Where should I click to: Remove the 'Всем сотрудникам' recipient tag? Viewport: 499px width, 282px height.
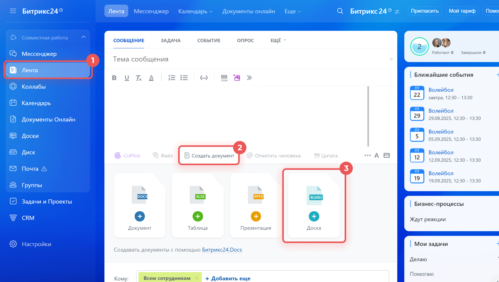click(197, 278)
